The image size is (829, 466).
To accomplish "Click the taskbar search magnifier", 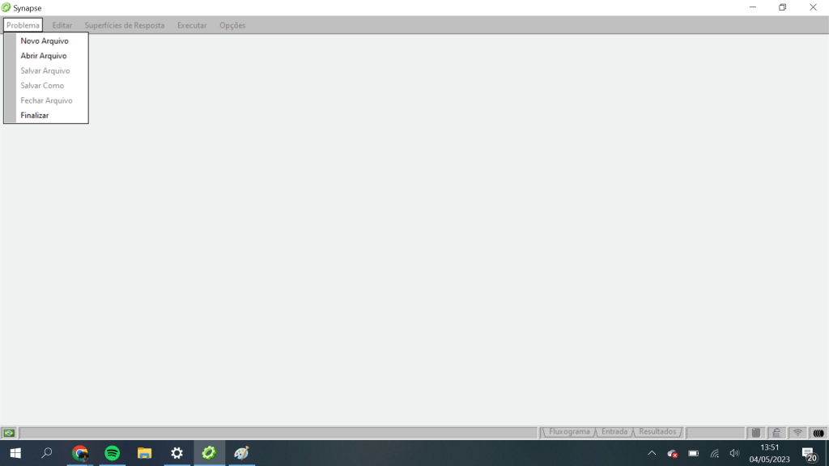I will coord(47,453).
